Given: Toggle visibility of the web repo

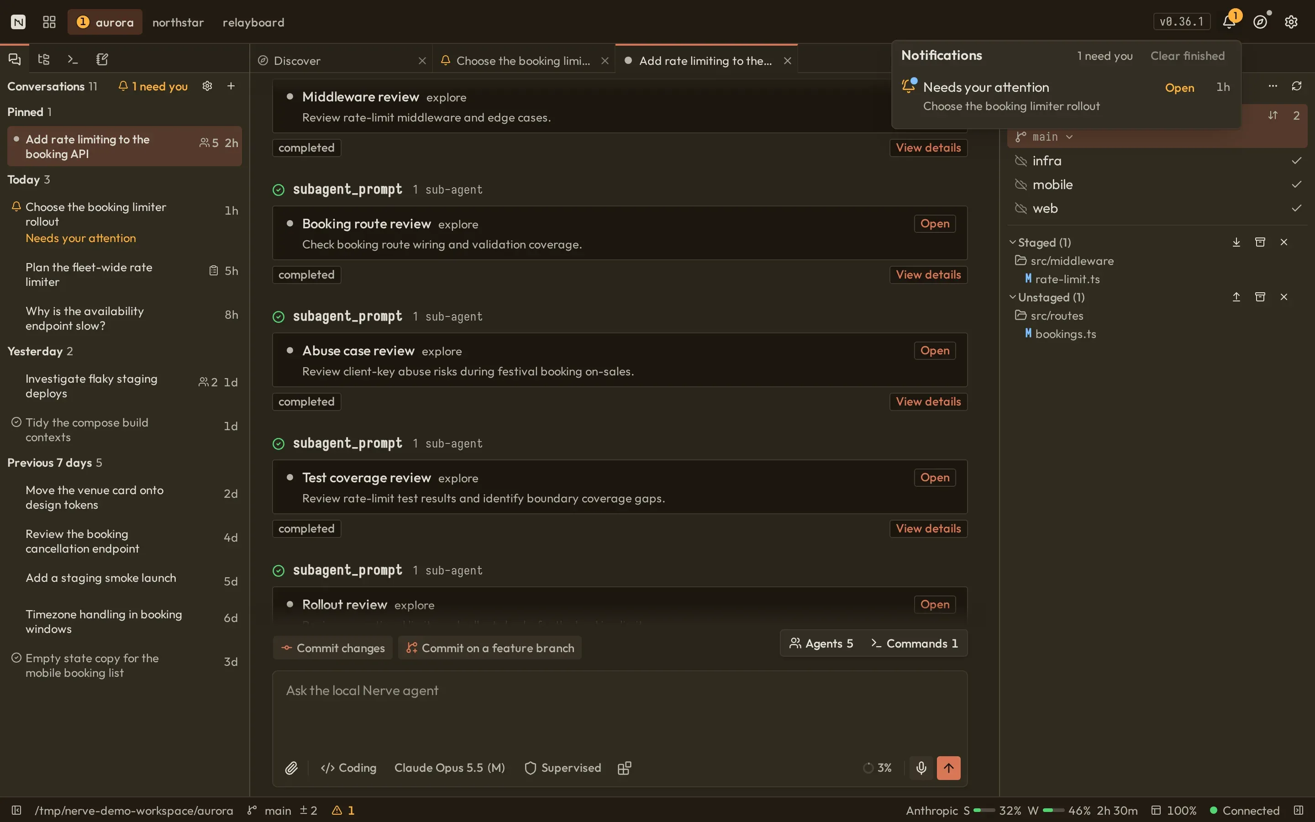Looking at the screenshot, I should pyautogui.click(x=1021, y=208).
